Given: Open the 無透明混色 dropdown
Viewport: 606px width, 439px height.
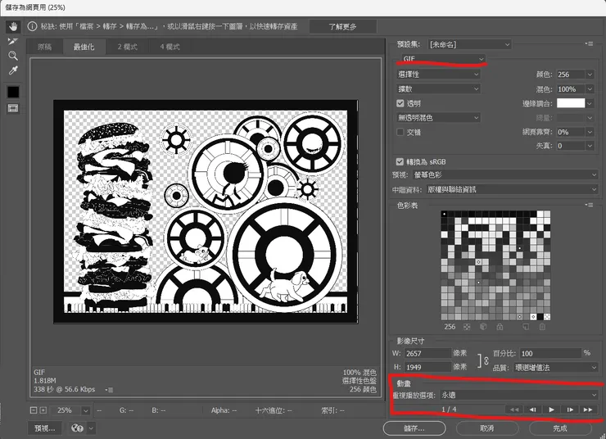Looking at the screenshot, I should [439, 117].
